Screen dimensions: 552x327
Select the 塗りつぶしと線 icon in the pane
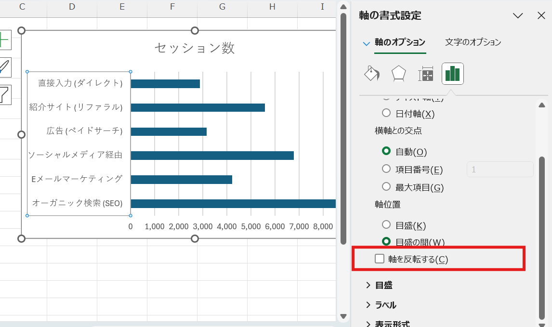pyautogui.click(x=371, y=73)
